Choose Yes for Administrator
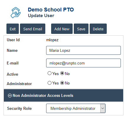The height and width of the screenshot is (121, 127). [x=49, y=83]
